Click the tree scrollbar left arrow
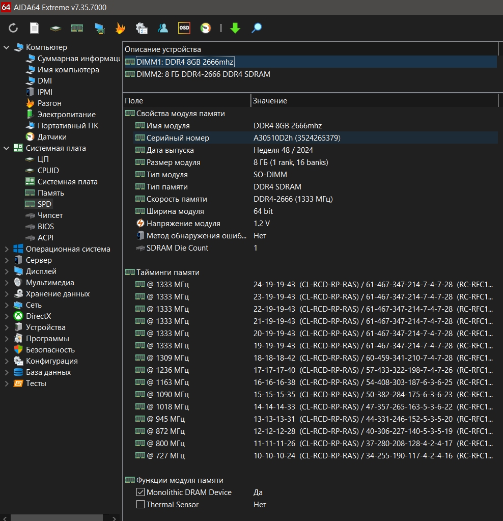The height and width of the screenshot is (521, 503). [4, 518]
